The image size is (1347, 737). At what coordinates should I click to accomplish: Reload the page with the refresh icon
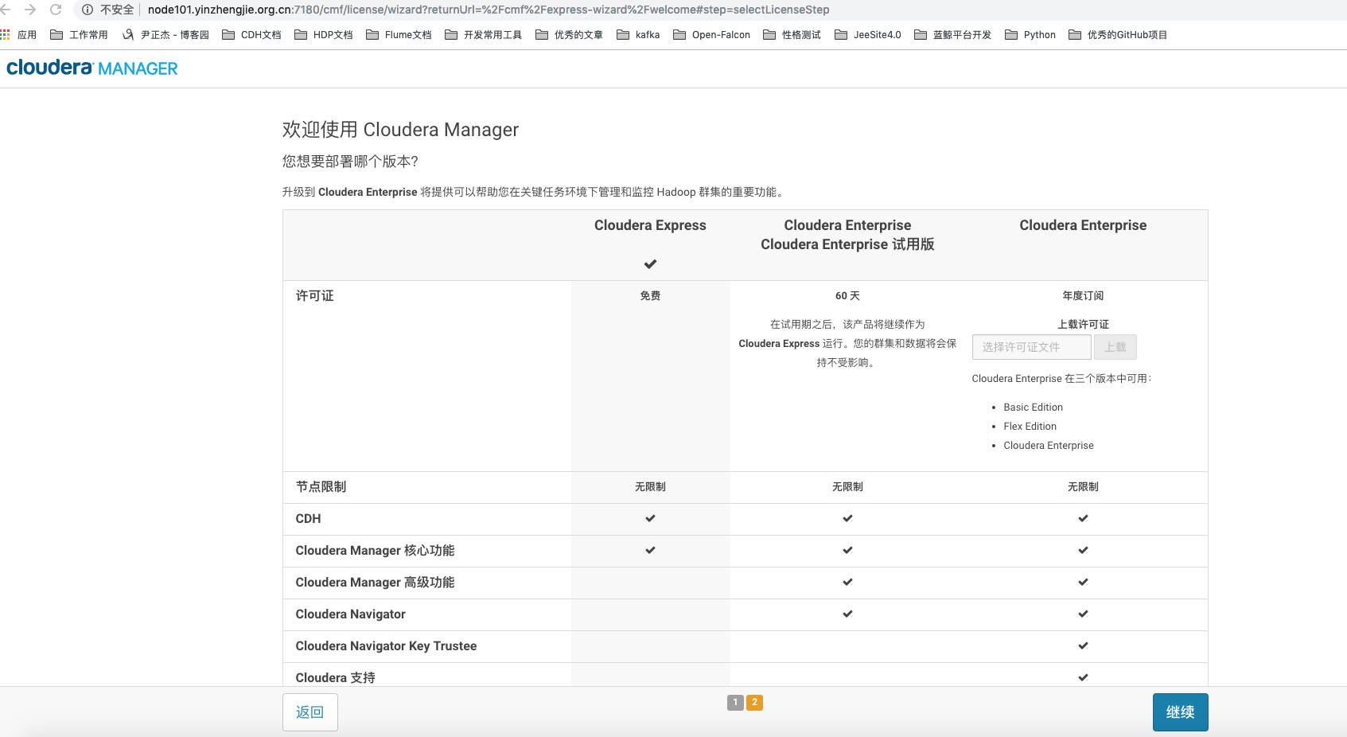coord(56,10)
